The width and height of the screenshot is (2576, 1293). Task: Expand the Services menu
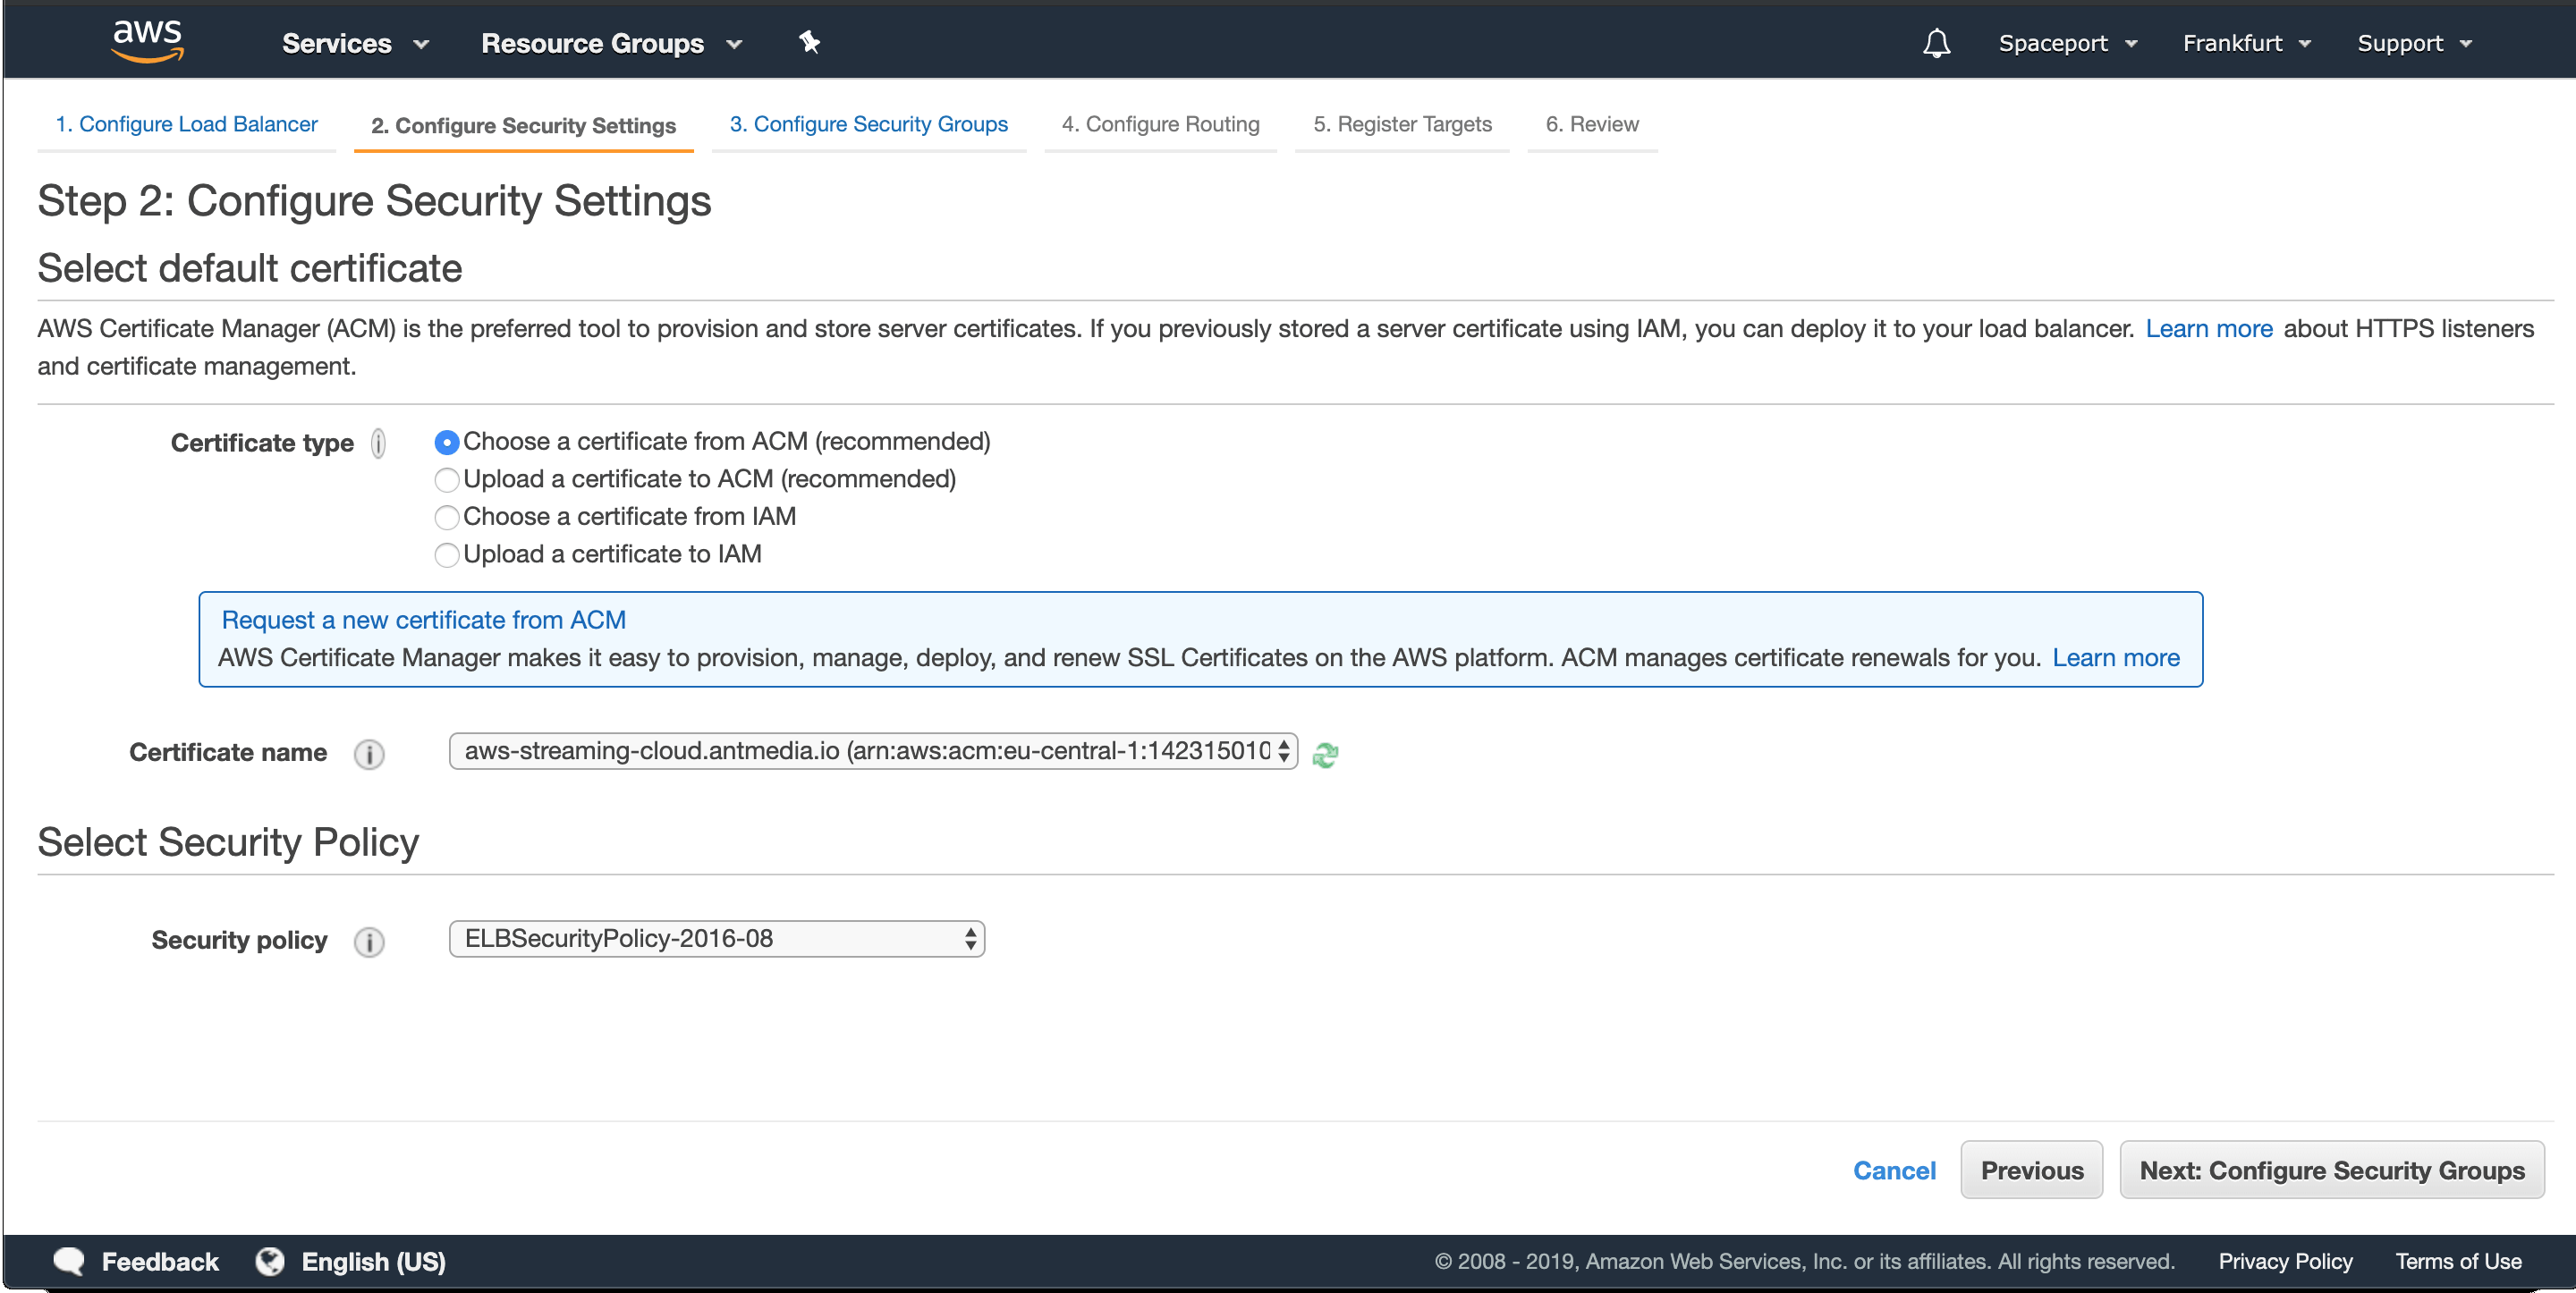[355, 43]
